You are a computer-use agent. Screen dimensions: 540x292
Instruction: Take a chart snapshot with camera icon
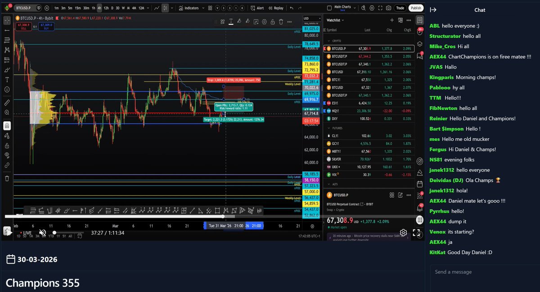388,8
